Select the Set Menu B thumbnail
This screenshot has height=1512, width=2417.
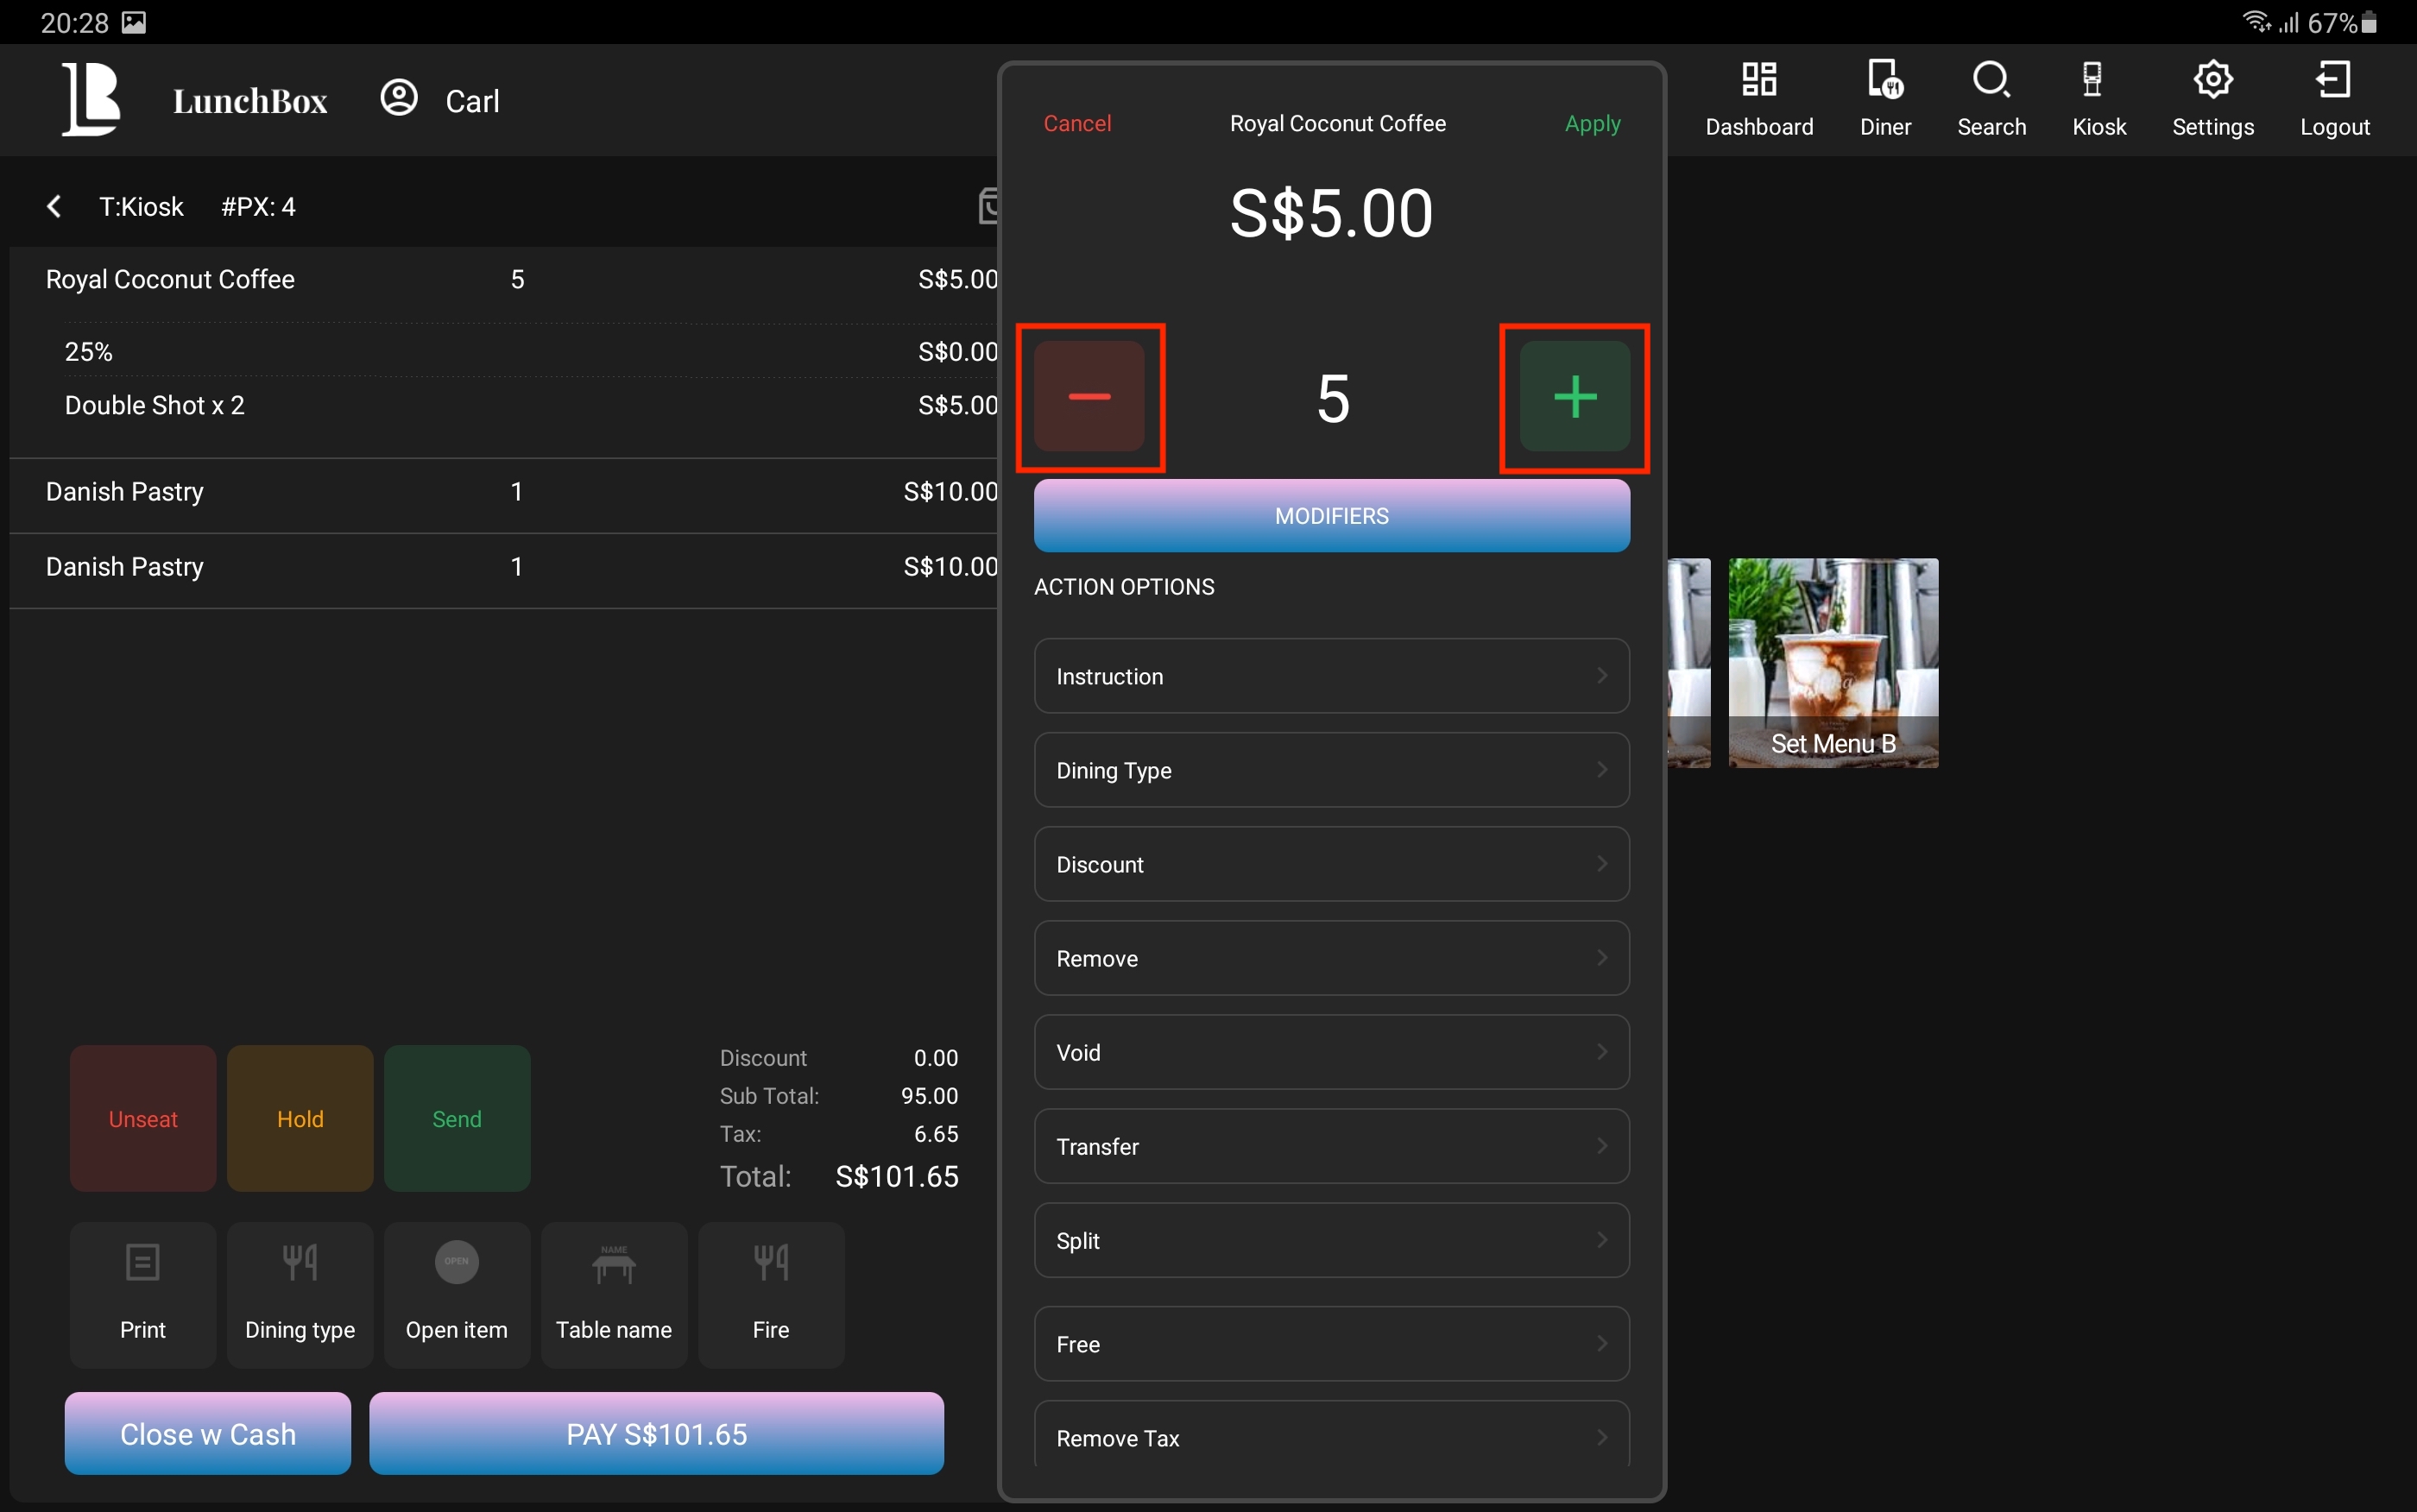pyautogui.click(x=1832, y=662)
